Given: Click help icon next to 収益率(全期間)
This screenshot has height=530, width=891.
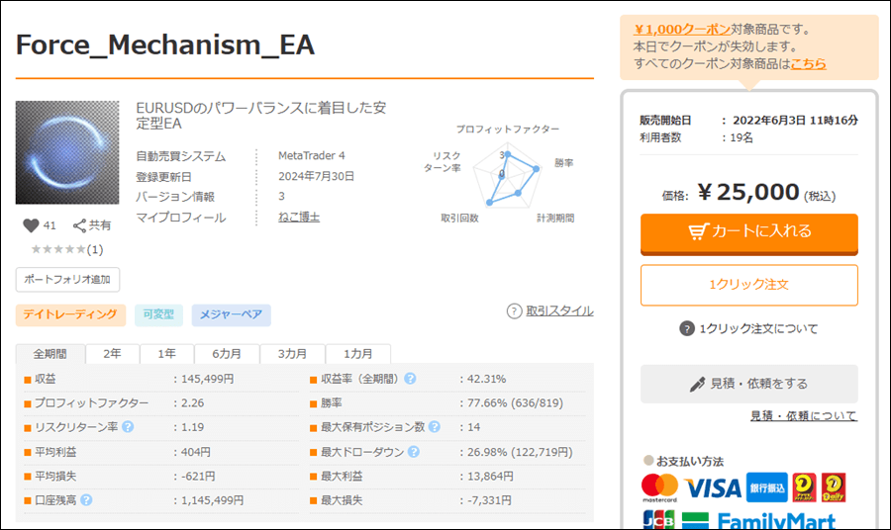Looking at the screenshot, I should pos(410,379).
